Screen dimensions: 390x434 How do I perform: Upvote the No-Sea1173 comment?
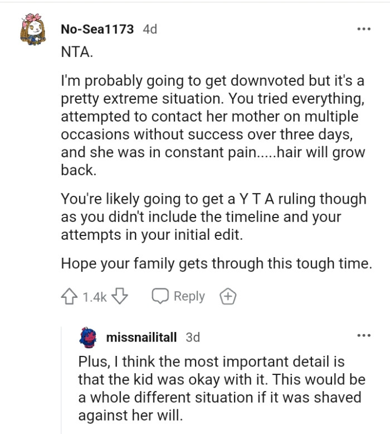click(x=70, y=297)
